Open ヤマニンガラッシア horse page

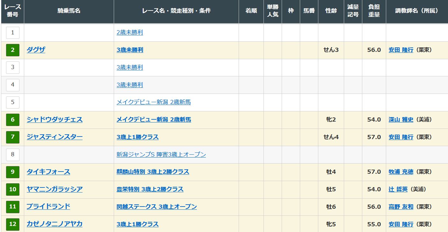tap(54, 189)
